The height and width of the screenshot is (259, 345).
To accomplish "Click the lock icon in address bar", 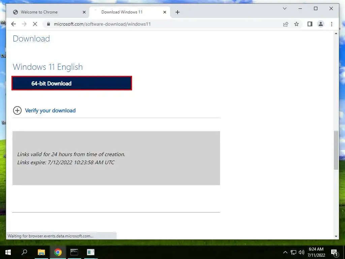I will click(49, 24).
